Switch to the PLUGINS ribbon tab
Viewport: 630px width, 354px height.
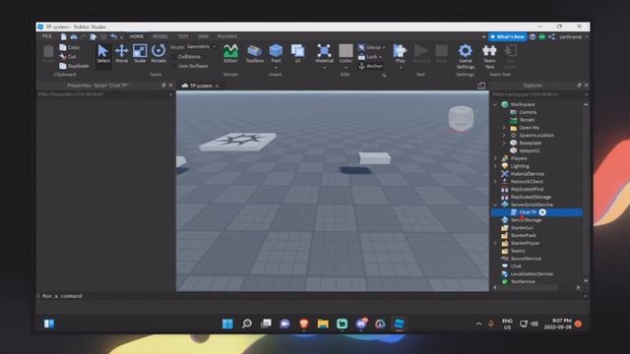pyautogui.click(x=227, y=36)
